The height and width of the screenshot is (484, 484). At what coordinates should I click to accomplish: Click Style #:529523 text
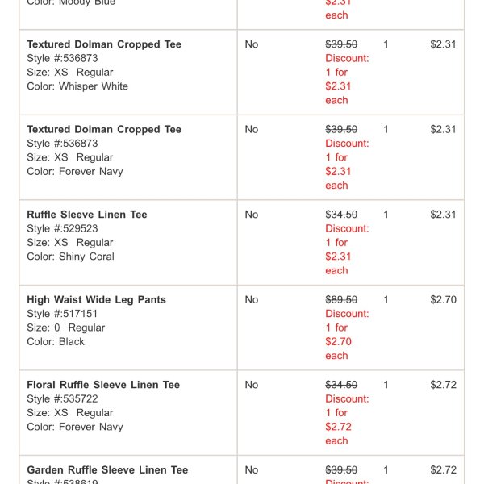click(x=62, y=228)
